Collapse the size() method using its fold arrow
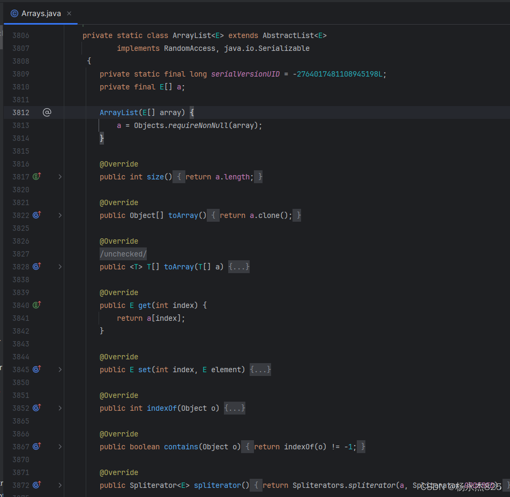The width and height of the screenshot is (510, 497). pyautogui.click(x=59, y=177)
